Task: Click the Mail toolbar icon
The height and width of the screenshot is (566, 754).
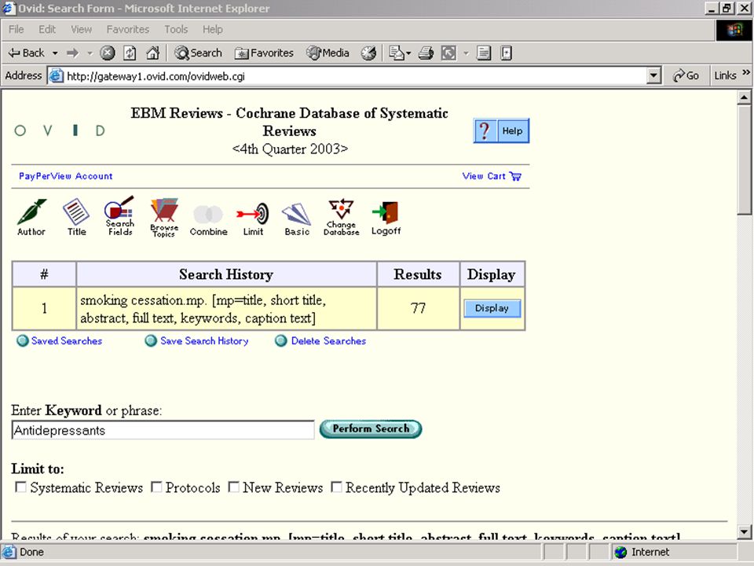Action: point(396,53)
